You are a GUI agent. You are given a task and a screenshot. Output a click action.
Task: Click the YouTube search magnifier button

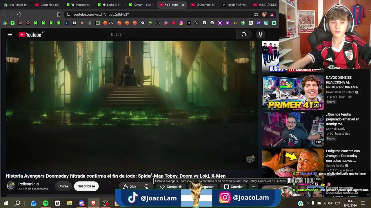coord(244,35)
